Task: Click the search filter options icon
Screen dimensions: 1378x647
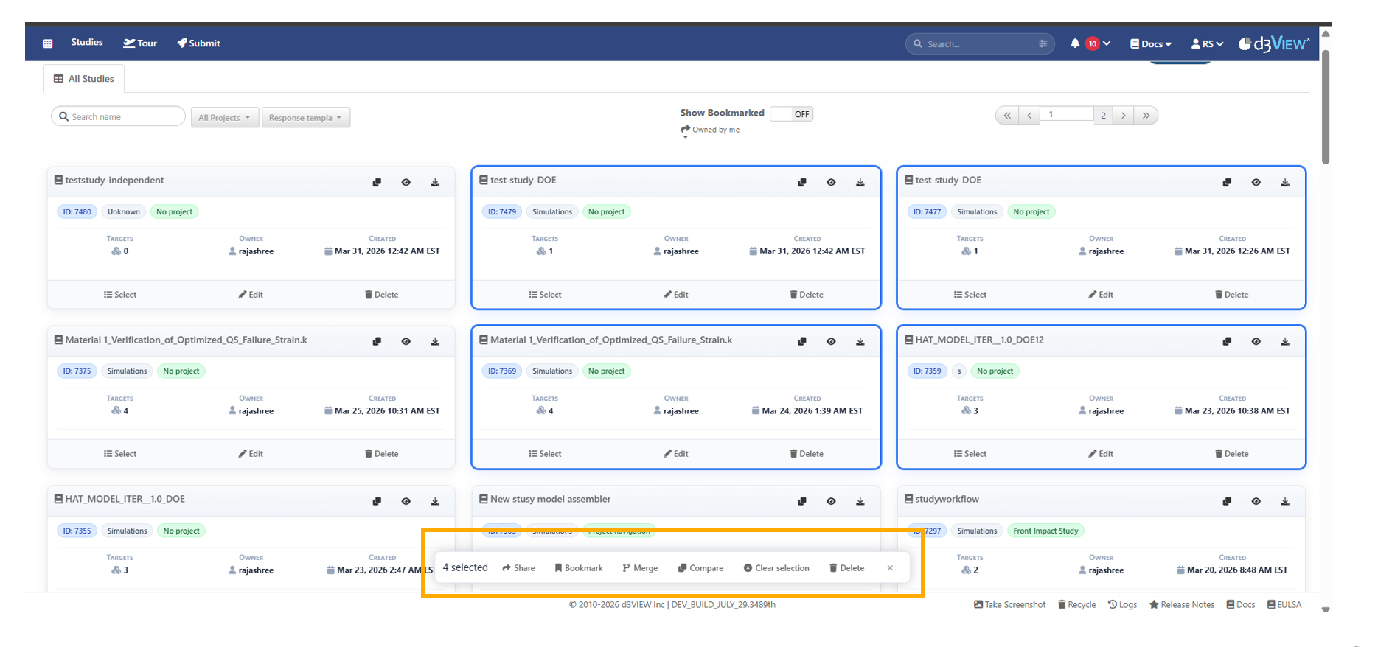Action: click(1043, 43)
